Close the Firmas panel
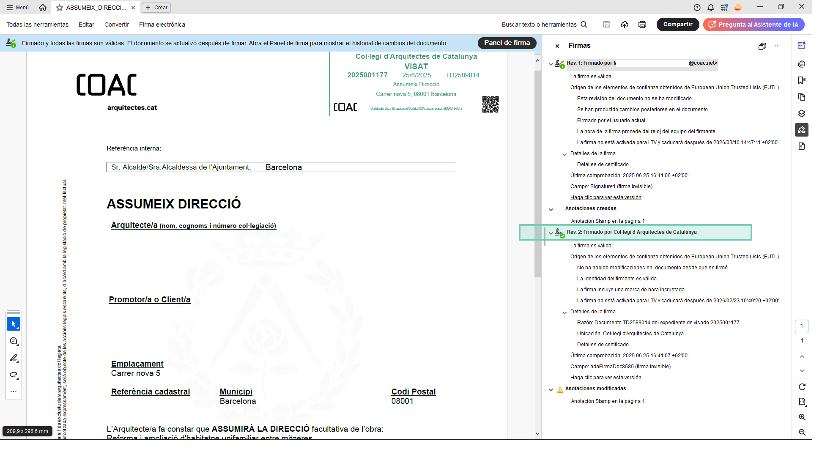This screenshot has height=452, width=822. coord(557,46)
